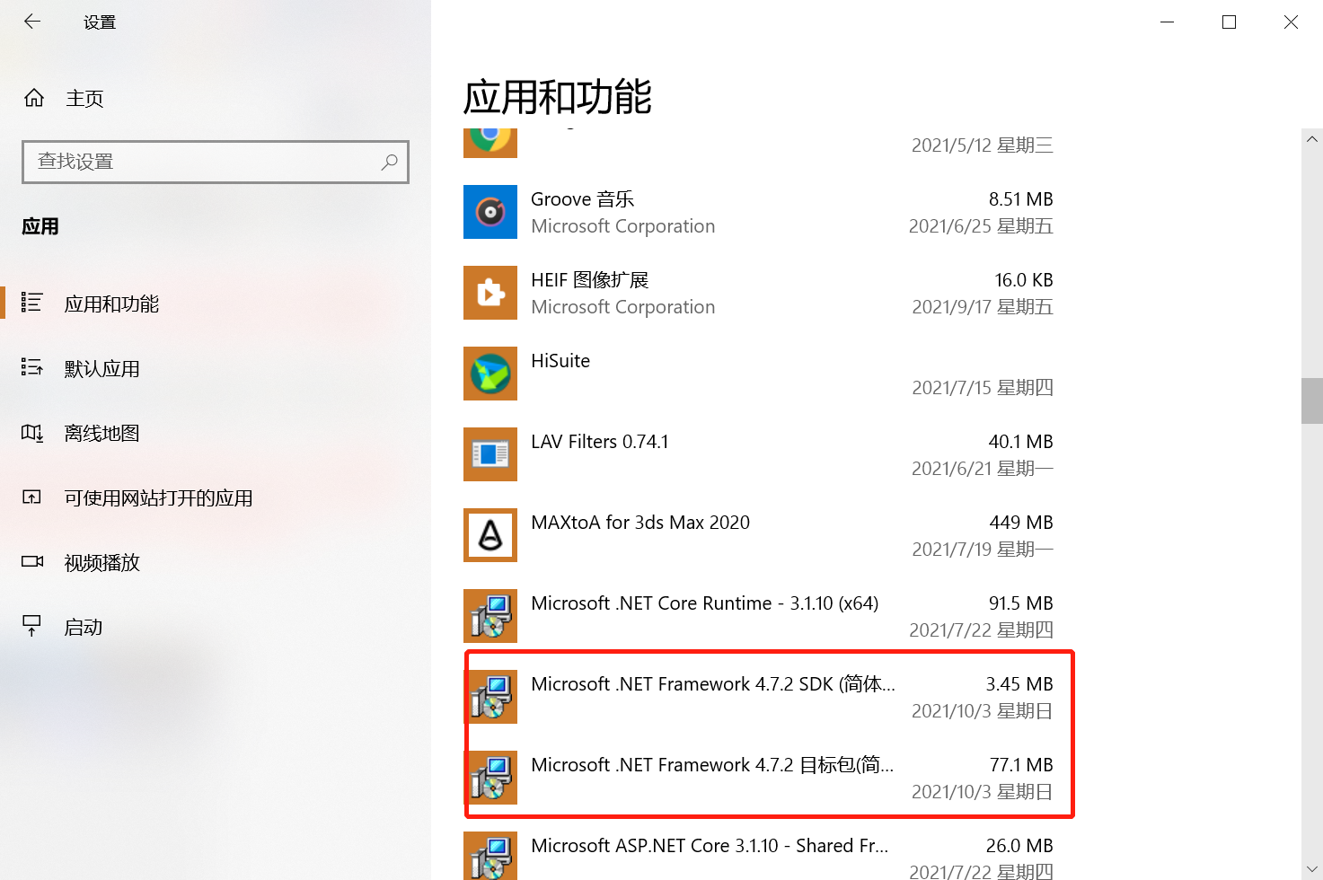Screen dimensions: 1323x880
Task: Click the 3.45 MB size value
Action: point(1019,684)
